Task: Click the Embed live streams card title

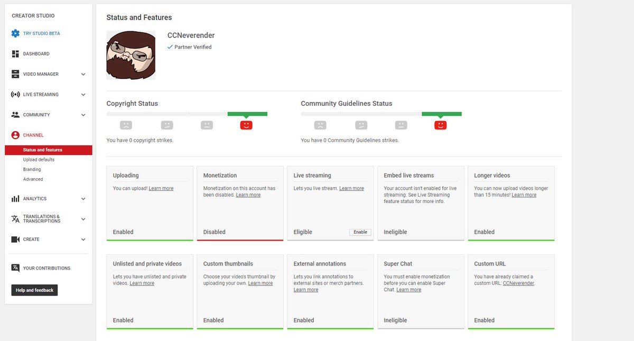Action: tap(409, 176)
